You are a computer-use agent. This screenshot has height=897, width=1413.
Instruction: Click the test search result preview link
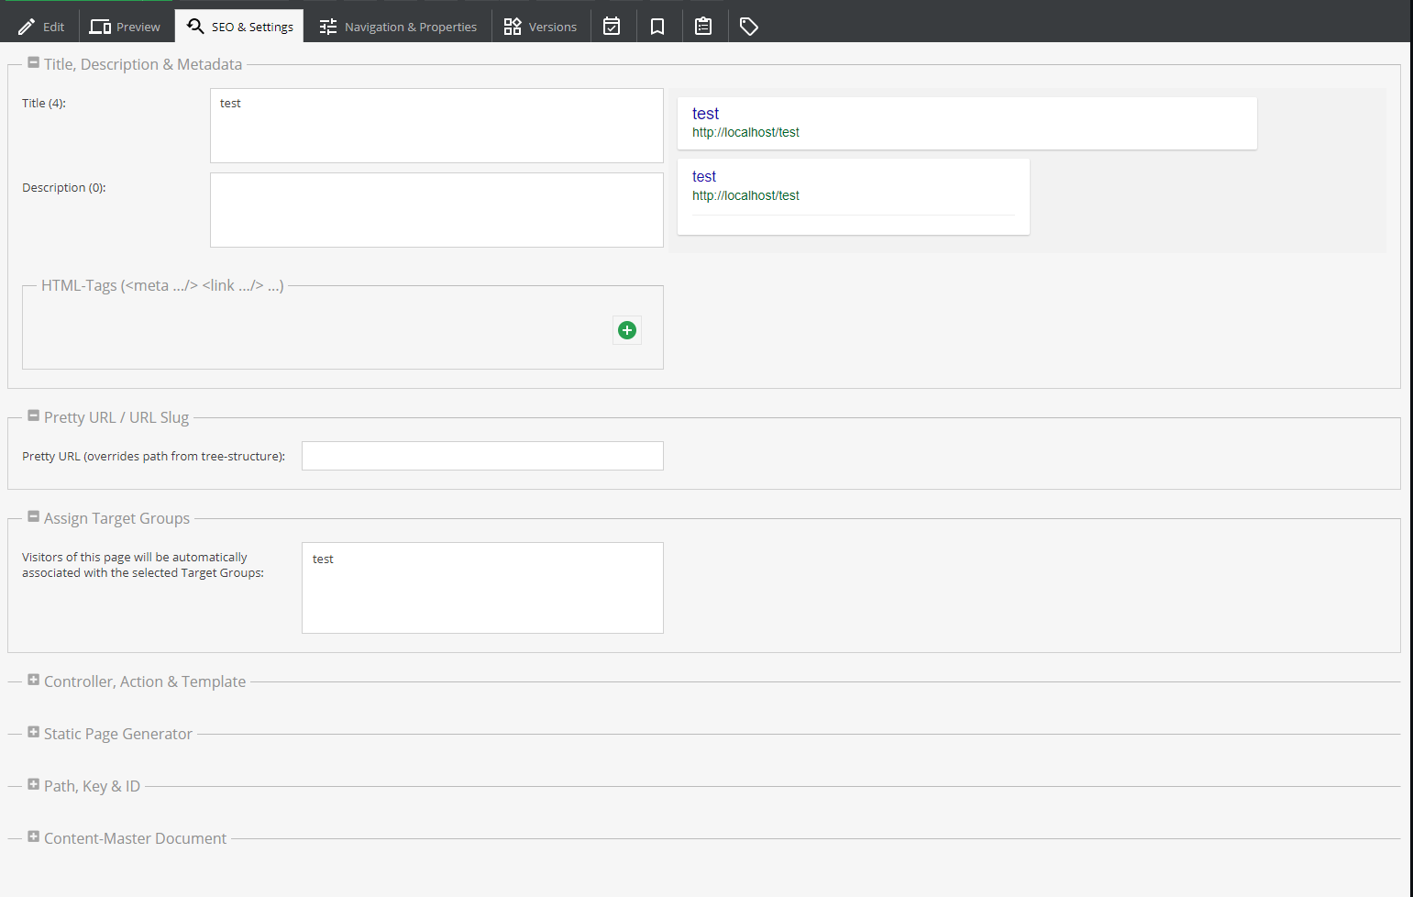705,113
